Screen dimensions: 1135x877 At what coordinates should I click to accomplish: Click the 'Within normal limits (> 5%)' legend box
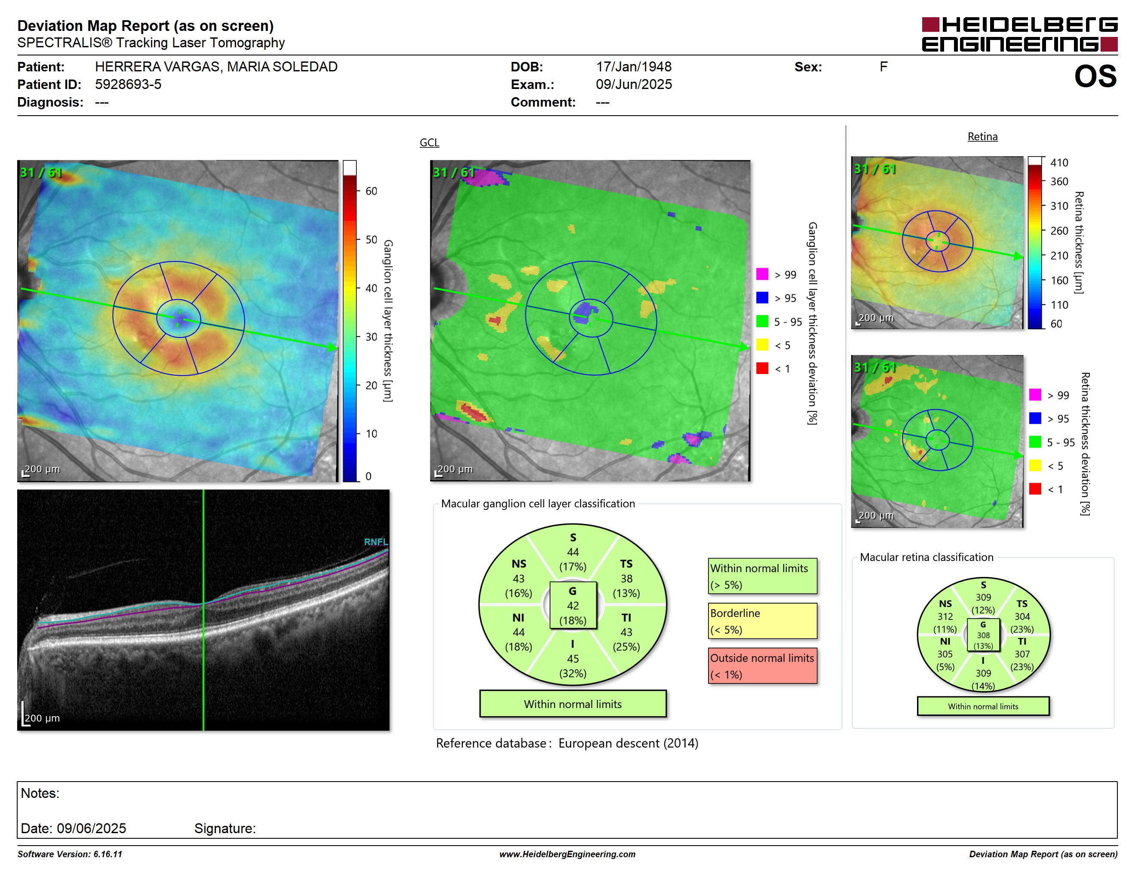click(x=762, y=576)
